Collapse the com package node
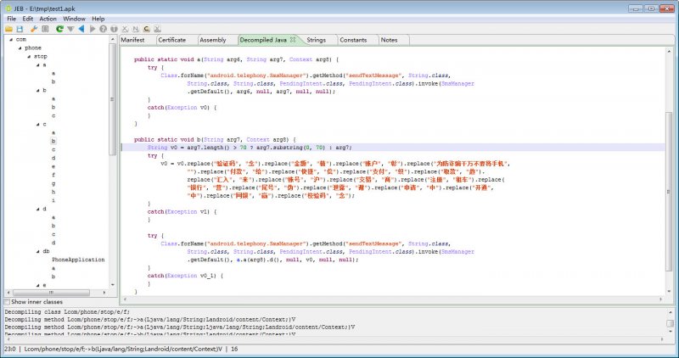The width and height of the screenshot is (679, 358). tap(11, 39)
